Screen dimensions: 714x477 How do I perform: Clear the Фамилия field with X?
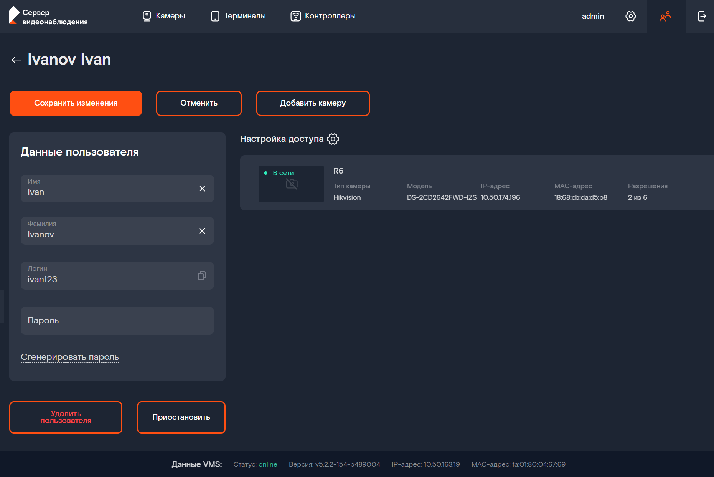click(x=202, y=231)
